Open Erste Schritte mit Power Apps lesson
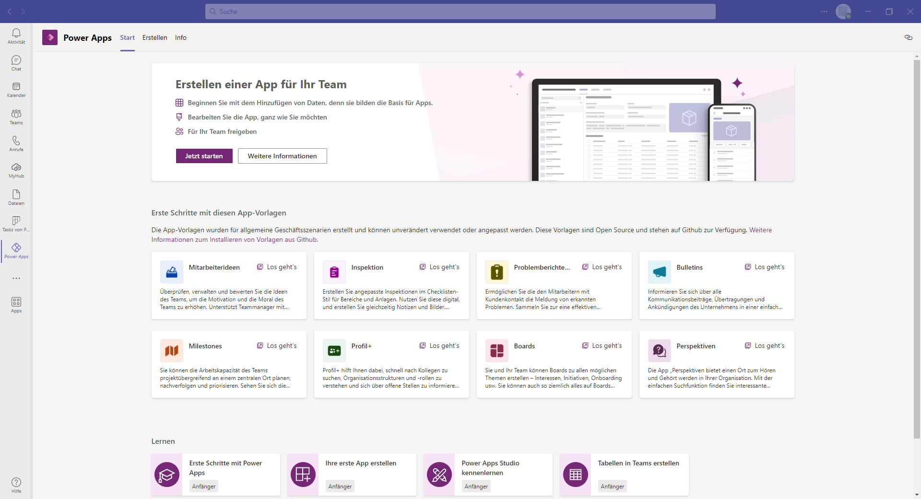 pos(216,475)
